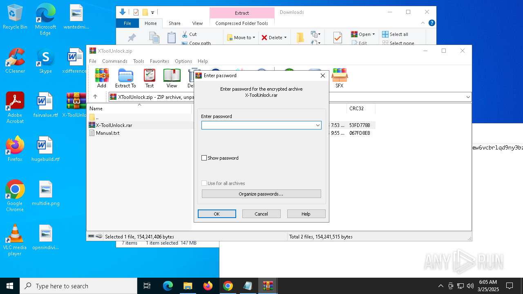Click the View toolbar icon
The width and height of the screenshot is (523, 294).
[172, 78]
